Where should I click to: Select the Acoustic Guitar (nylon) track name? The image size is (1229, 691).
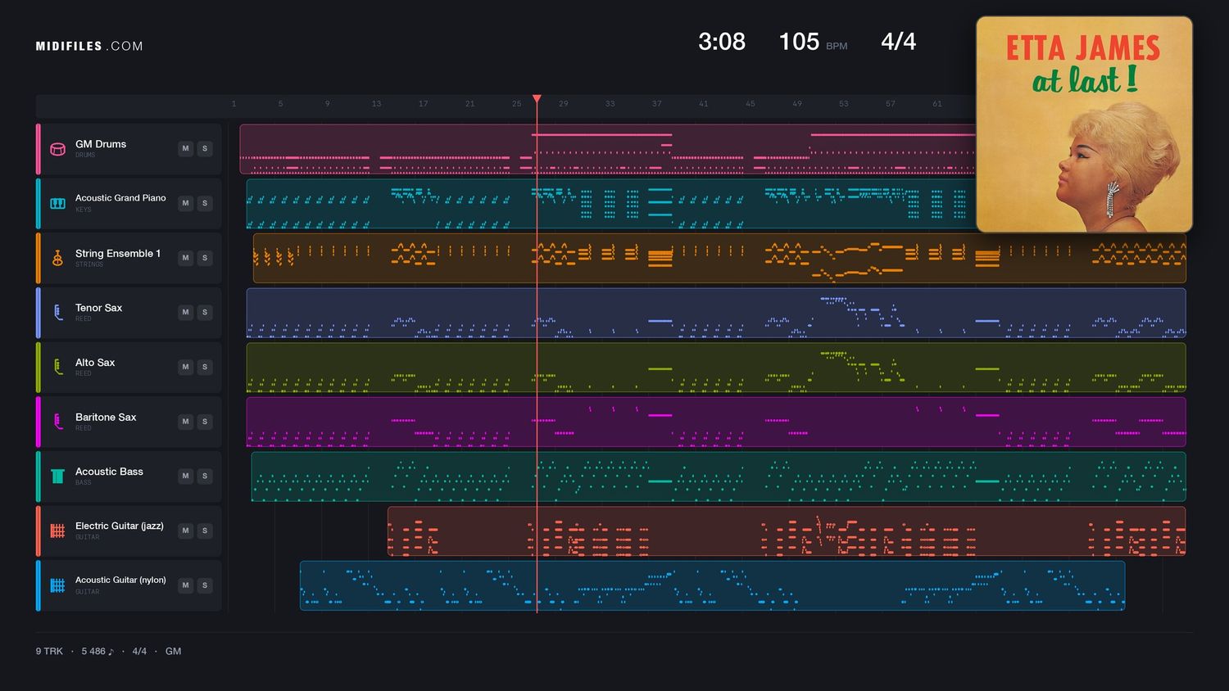120,580
